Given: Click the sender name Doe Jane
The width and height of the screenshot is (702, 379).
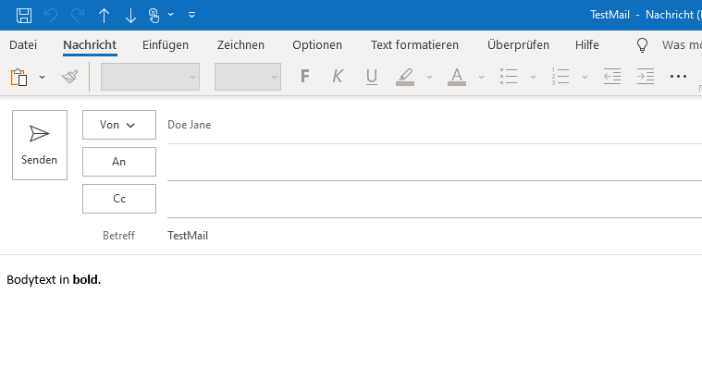Looking at the screenshot, I should pyautogui.click(x=190, y=125).
